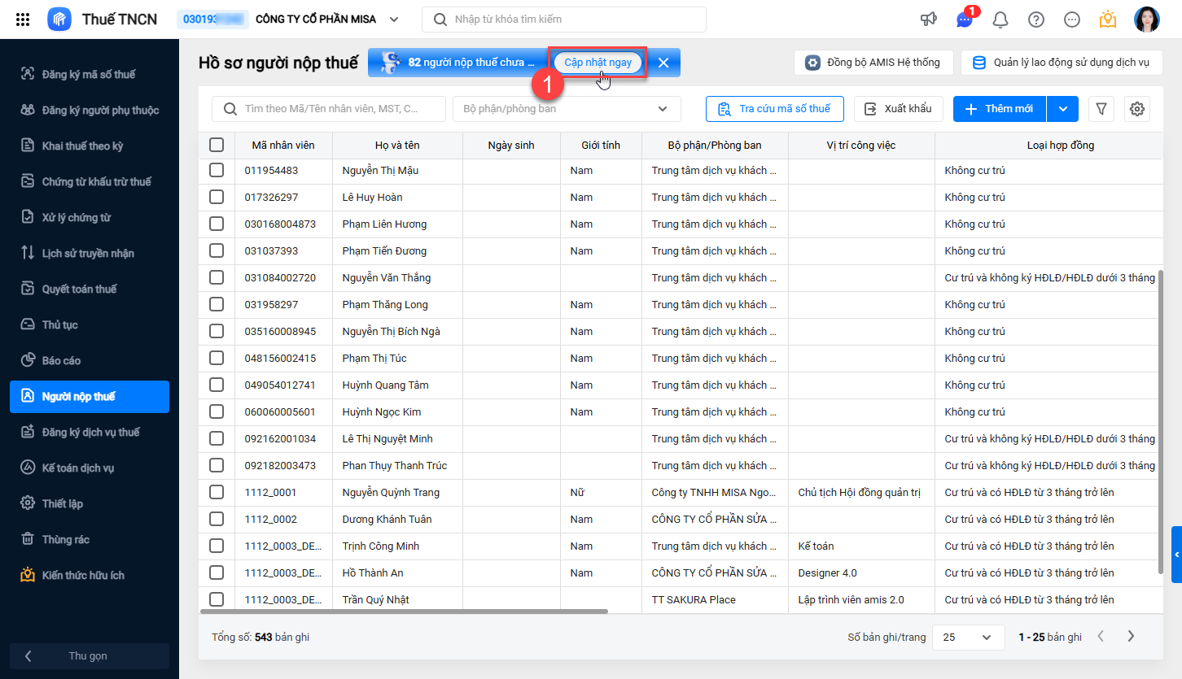Open the notifications bell
The width and height of the screenshot is (1182, 679).
pos(1000,20)
